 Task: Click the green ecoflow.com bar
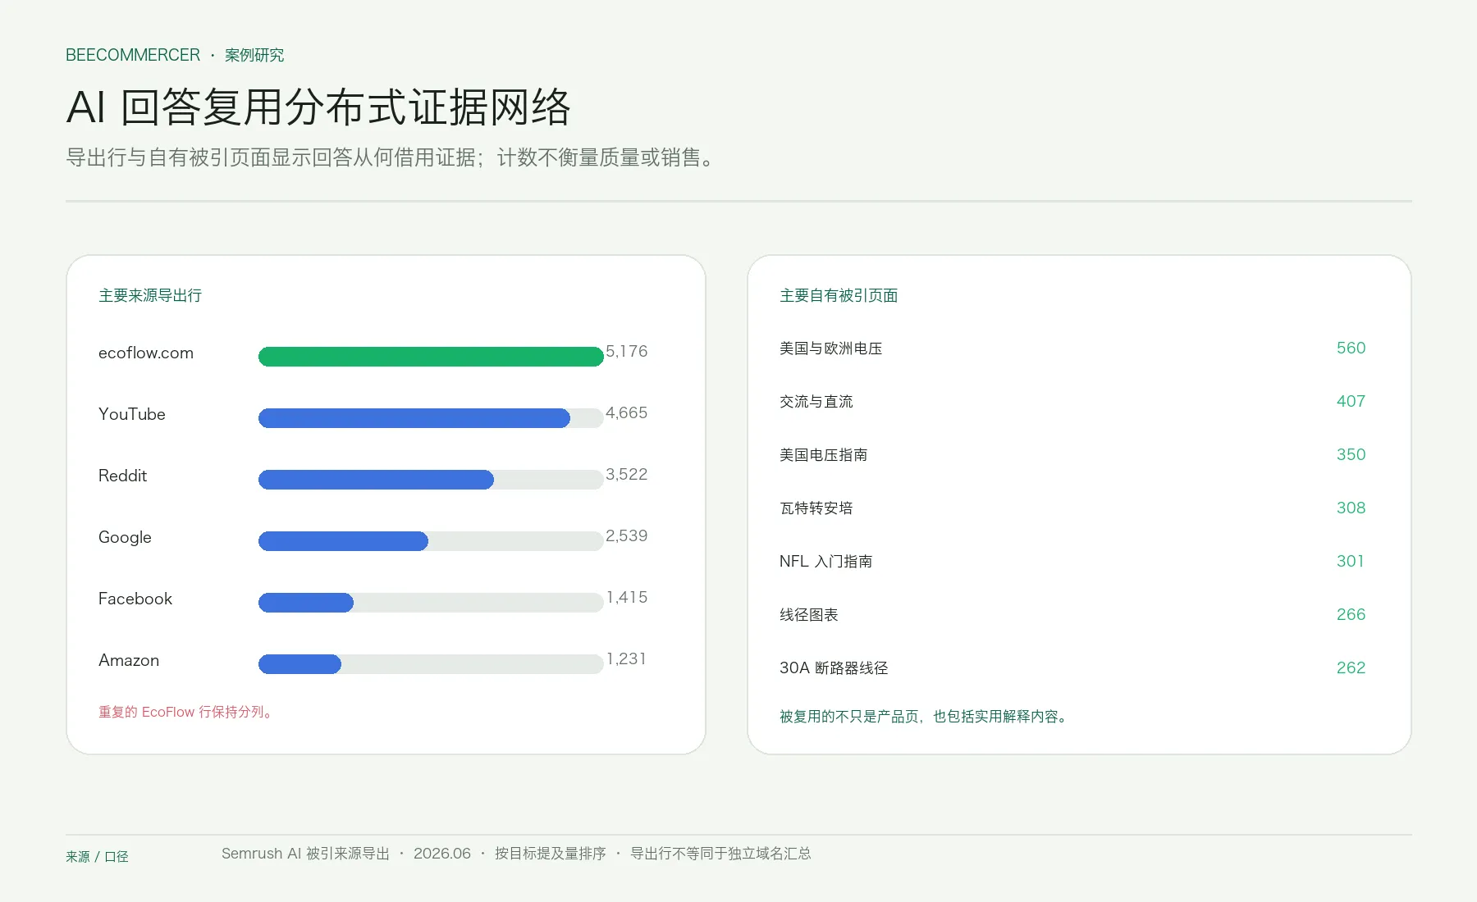(x=431, y=357)
